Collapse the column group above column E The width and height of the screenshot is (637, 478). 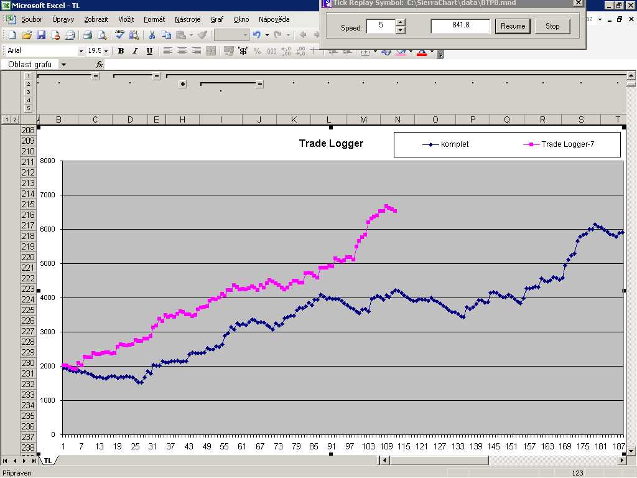[x=156, y=76]
